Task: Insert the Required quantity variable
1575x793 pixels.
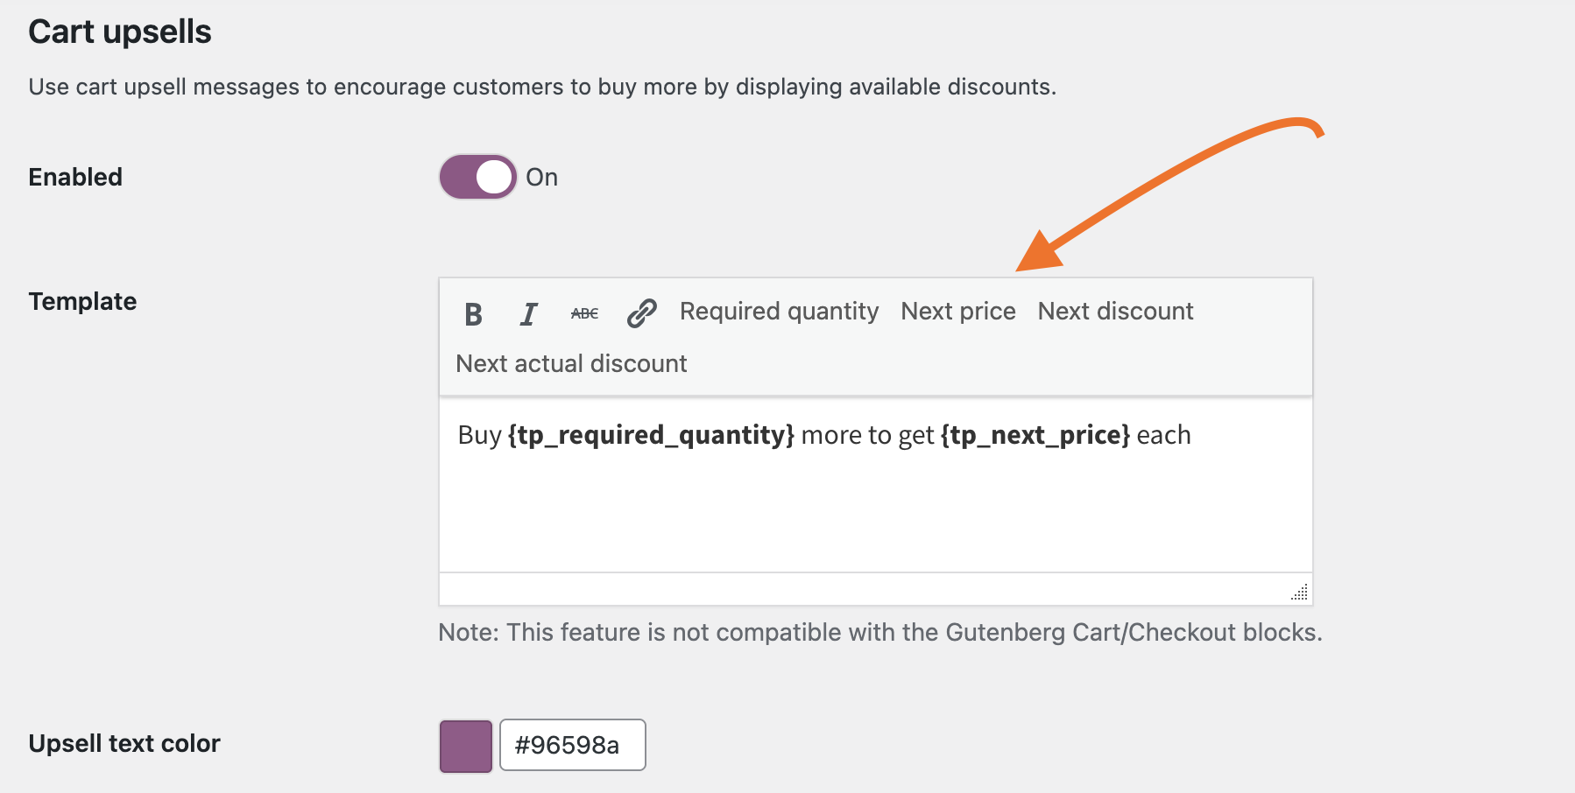Action: 779,312
